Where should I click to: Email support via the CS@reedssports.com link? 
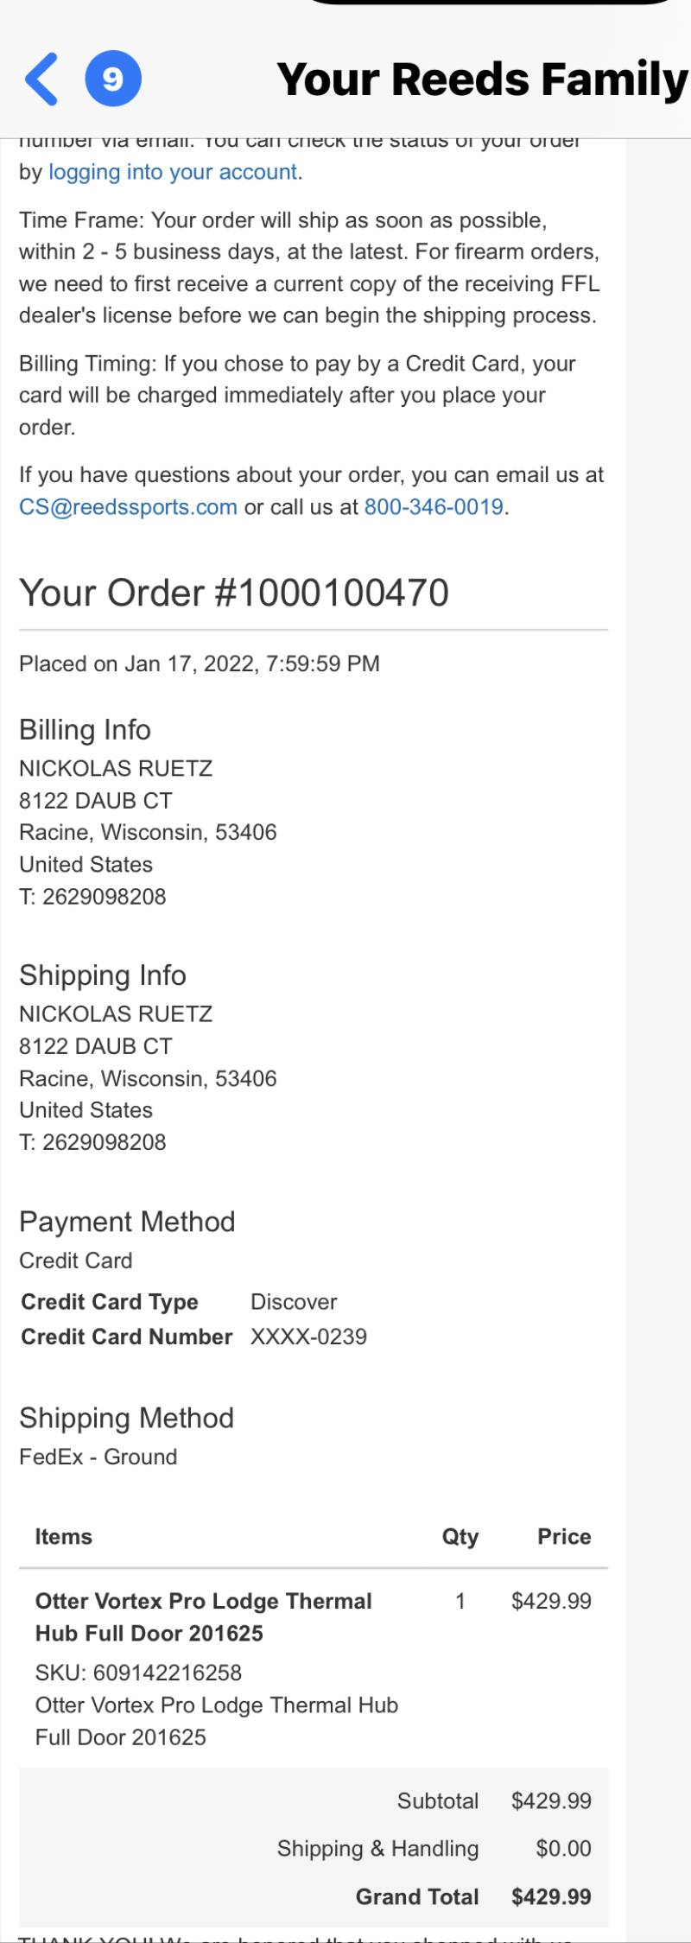(x=128, y=507)
